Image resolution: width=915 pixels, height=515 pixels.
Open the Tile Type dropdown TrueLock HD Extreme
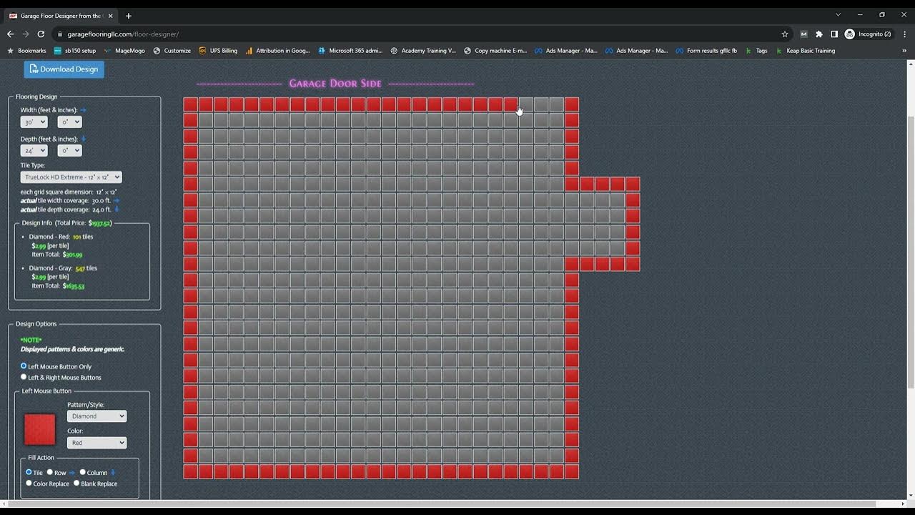click(71, 177)
